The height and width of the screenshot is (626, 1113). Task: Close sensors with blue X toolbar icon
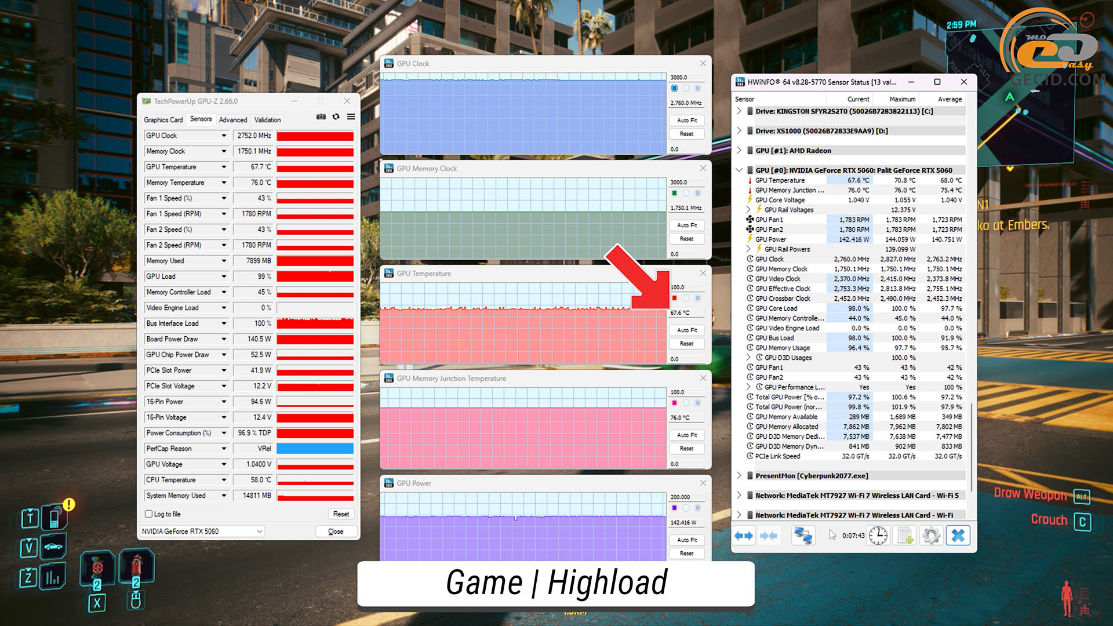tap(958, 536)
